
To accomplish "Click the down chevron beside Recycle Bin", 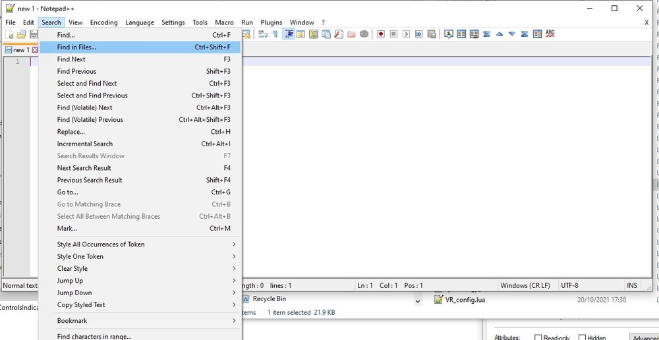I will [417, 301].
